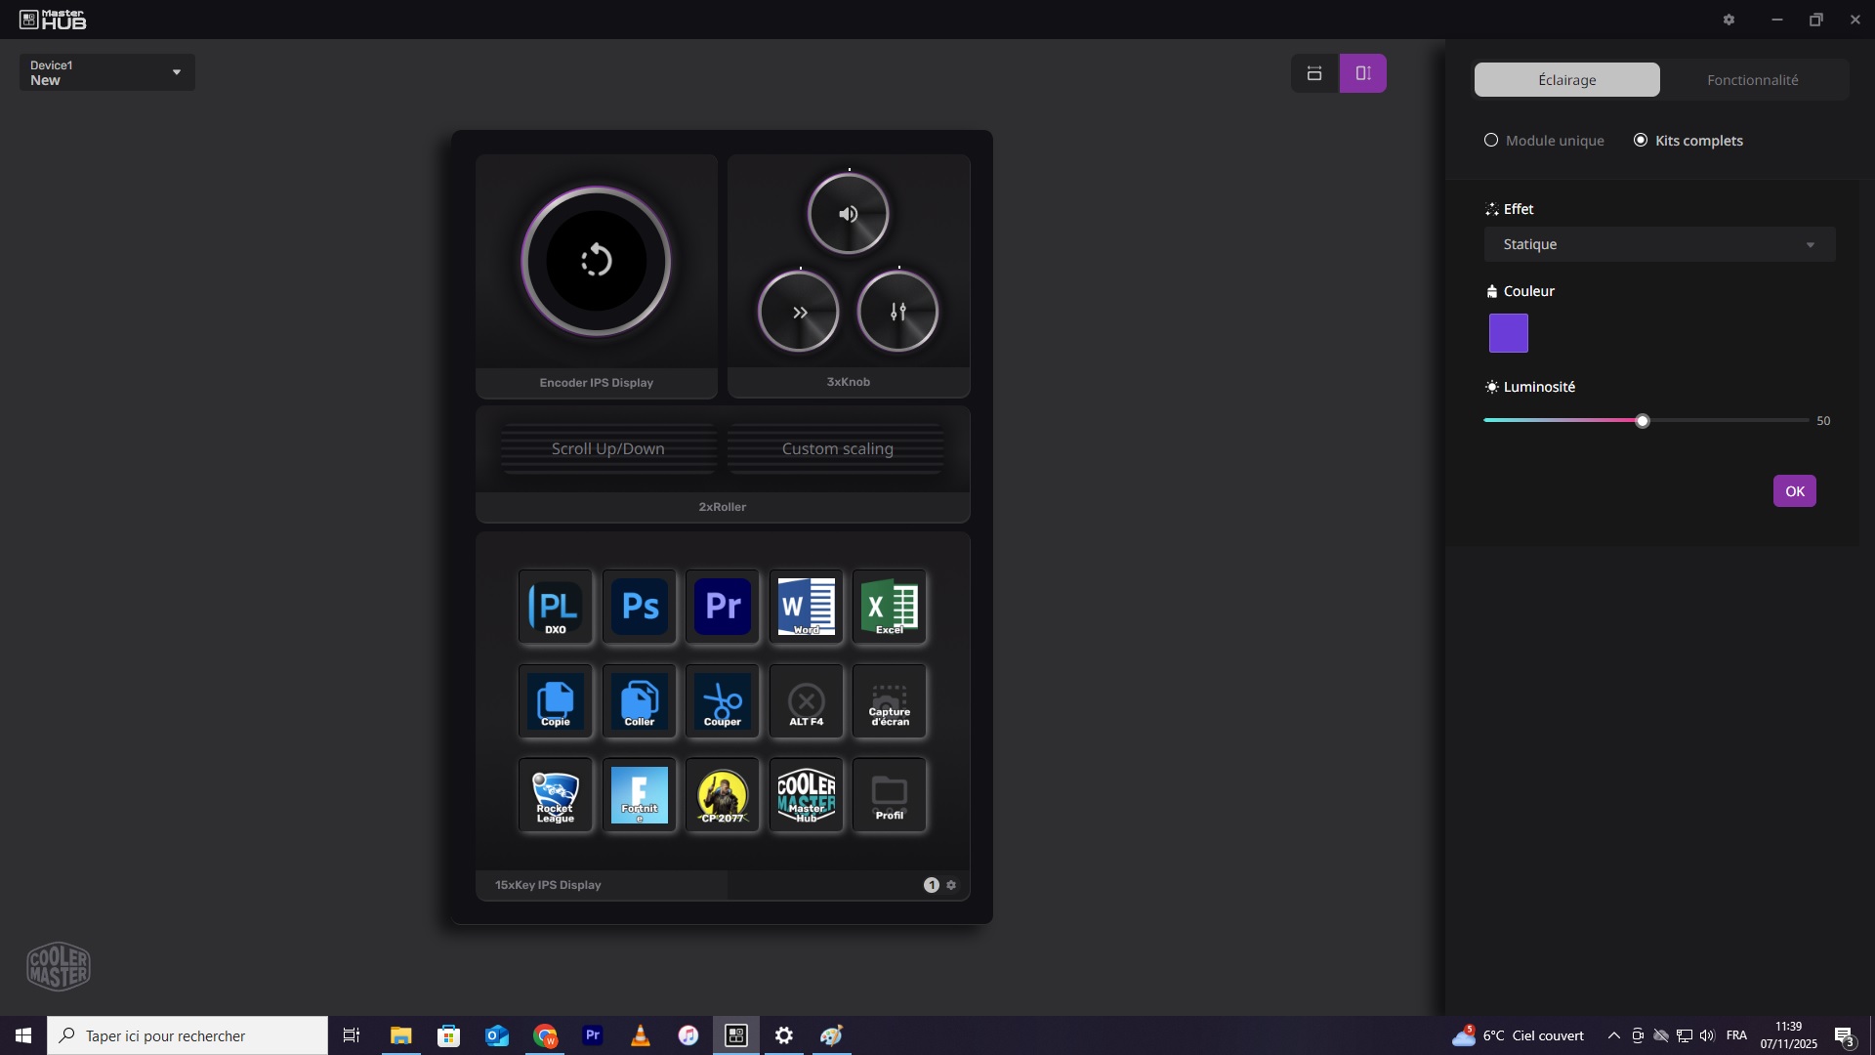The height and width of the screenshot is (1055, 1875).
Task: Click the fast-forward arrows knob
Action: point(799,313)
